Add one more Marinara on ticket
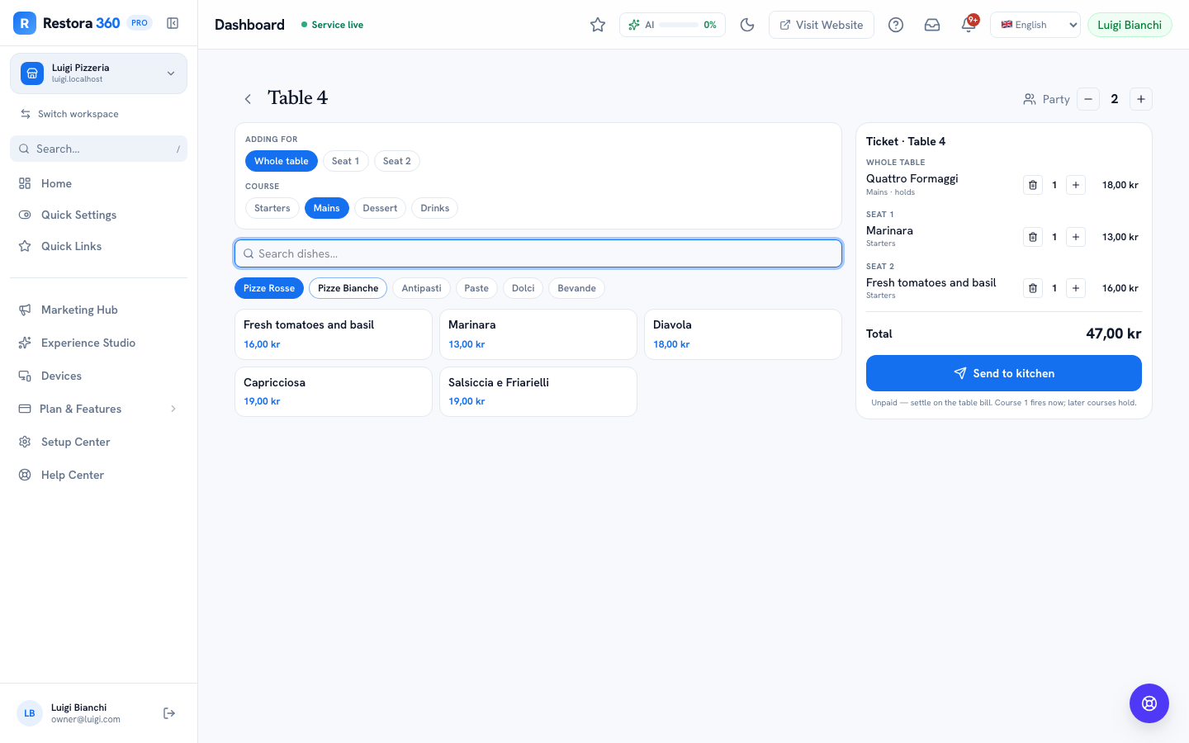This screenshot has height=743, width=1189. pyautogui.click(x=1076, y=237)
